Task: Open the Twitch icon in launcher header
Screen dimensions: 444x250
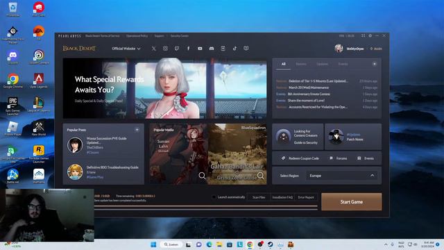Action: 177,49
